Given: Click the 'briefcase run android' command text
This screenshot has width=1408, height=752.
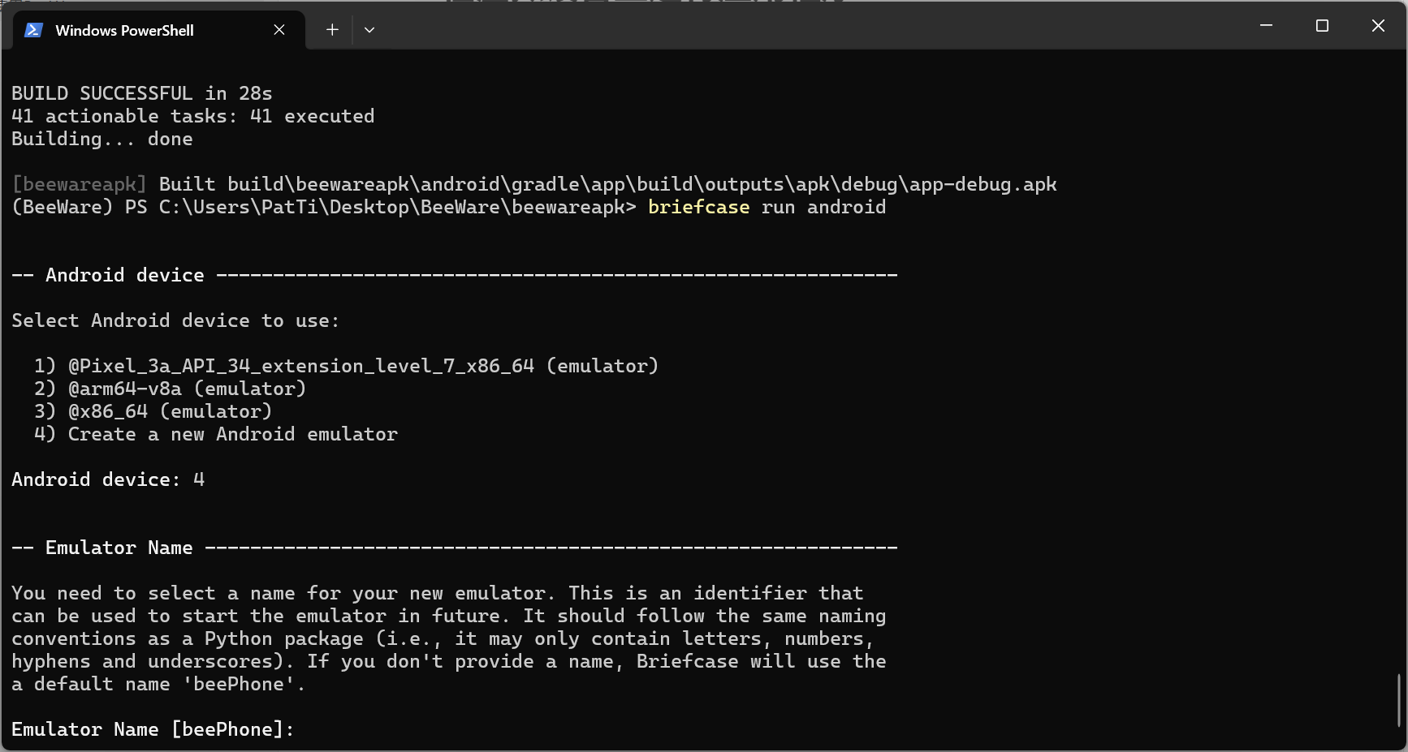Looking at the screenshot, I should [x=767, y=207].
